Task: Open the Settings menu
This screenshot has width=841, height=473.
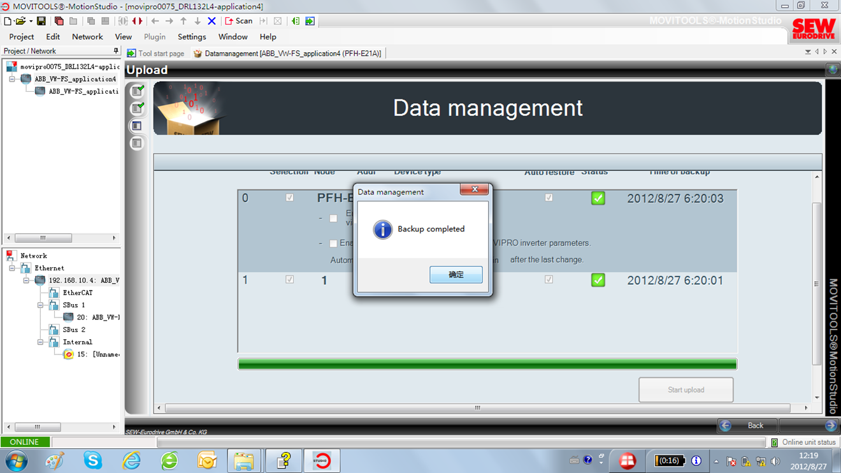Action: pyautogui.click(x=191, y=37)
